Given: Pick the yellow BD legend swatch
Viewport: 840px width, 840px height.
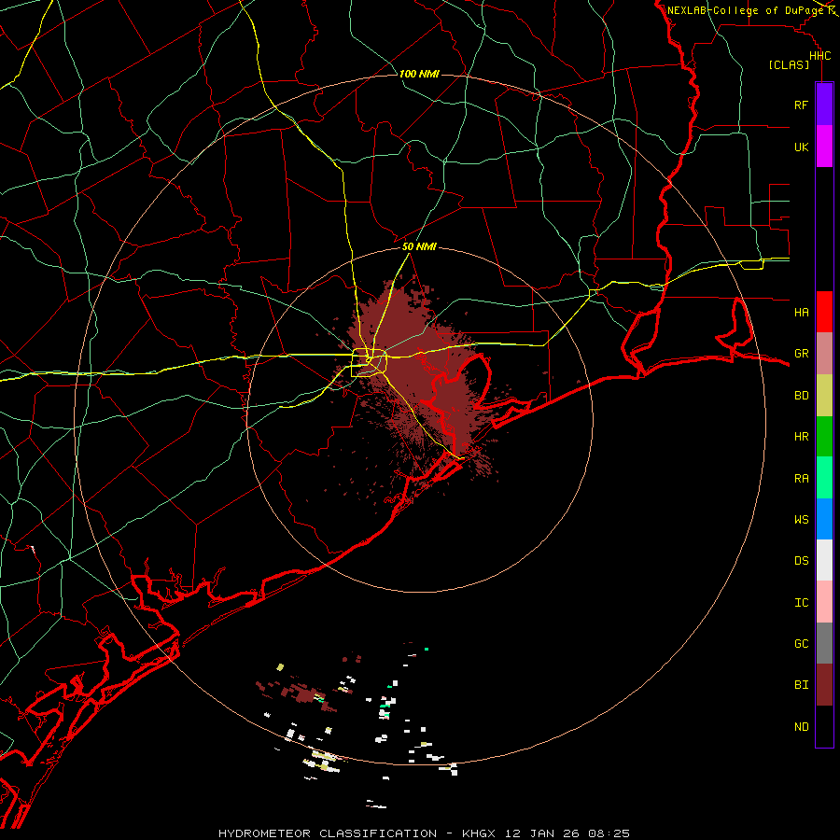Looking at the screenshot, I should coord(824,396).
